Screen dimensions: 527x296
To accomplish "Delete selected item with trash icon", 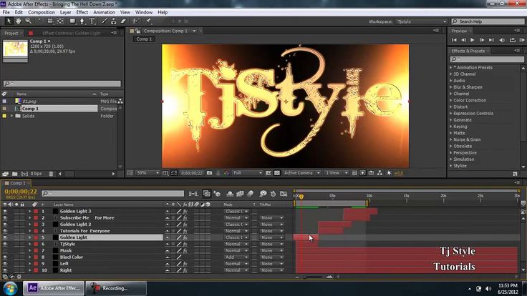I will (51, 174).
